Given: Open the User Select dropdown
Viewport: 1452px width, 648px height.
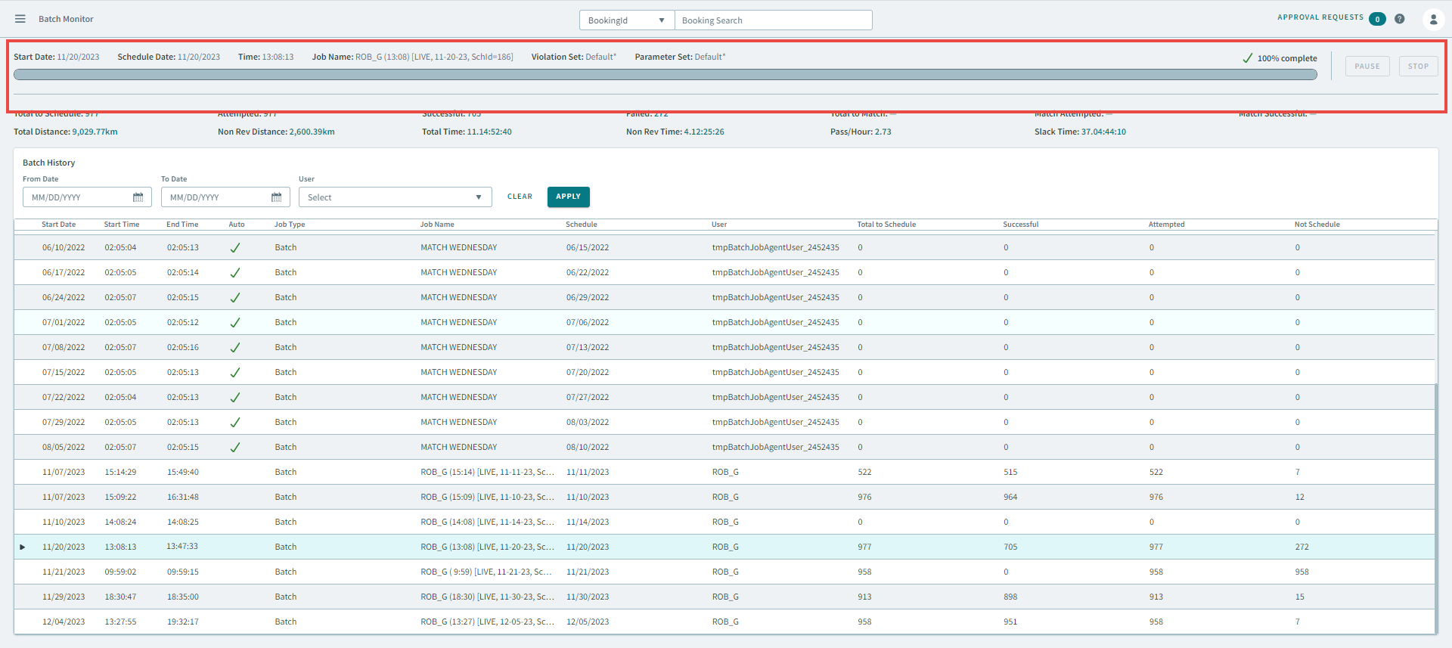Looking at the screenshot, I should click(x=395, y=197).
